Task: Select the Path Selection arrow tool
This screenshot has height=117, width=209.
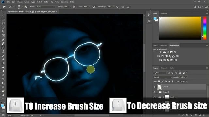Action: click(3, 83)
